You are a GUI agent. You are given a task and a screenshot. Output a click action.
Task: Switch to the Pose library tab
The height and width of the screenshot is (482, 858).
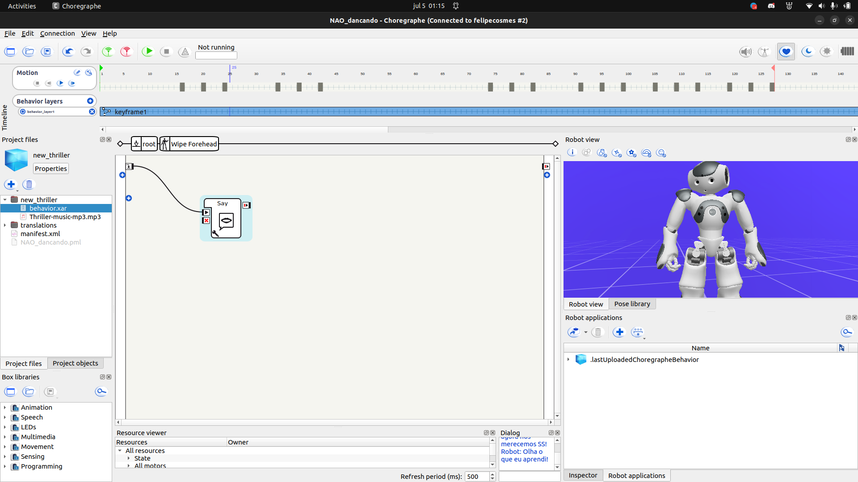click(632, 303)
